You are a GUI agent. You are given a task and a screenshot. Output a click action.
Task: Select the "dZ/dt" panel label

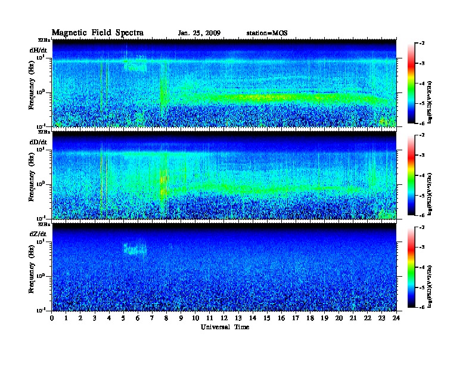[x=38, y=234]
